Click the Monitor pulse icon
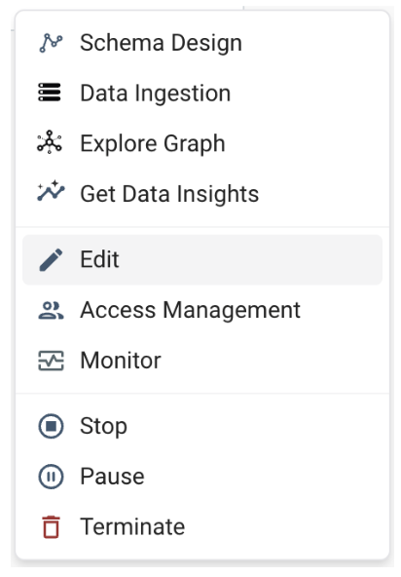 (x=51, y=361)
